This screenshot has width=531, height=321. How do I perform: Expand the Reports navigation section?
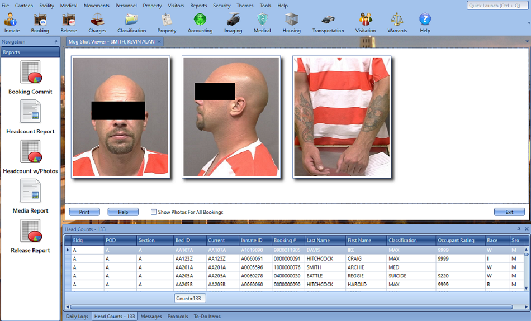[30, 52]
